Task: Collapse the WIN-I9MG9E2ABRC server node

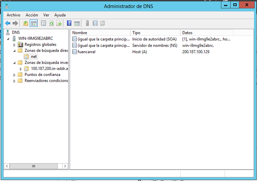Action: coord(8,38)
